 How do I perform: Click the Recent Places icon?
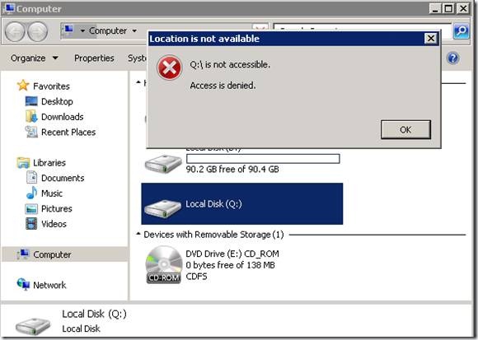point(31,132)
